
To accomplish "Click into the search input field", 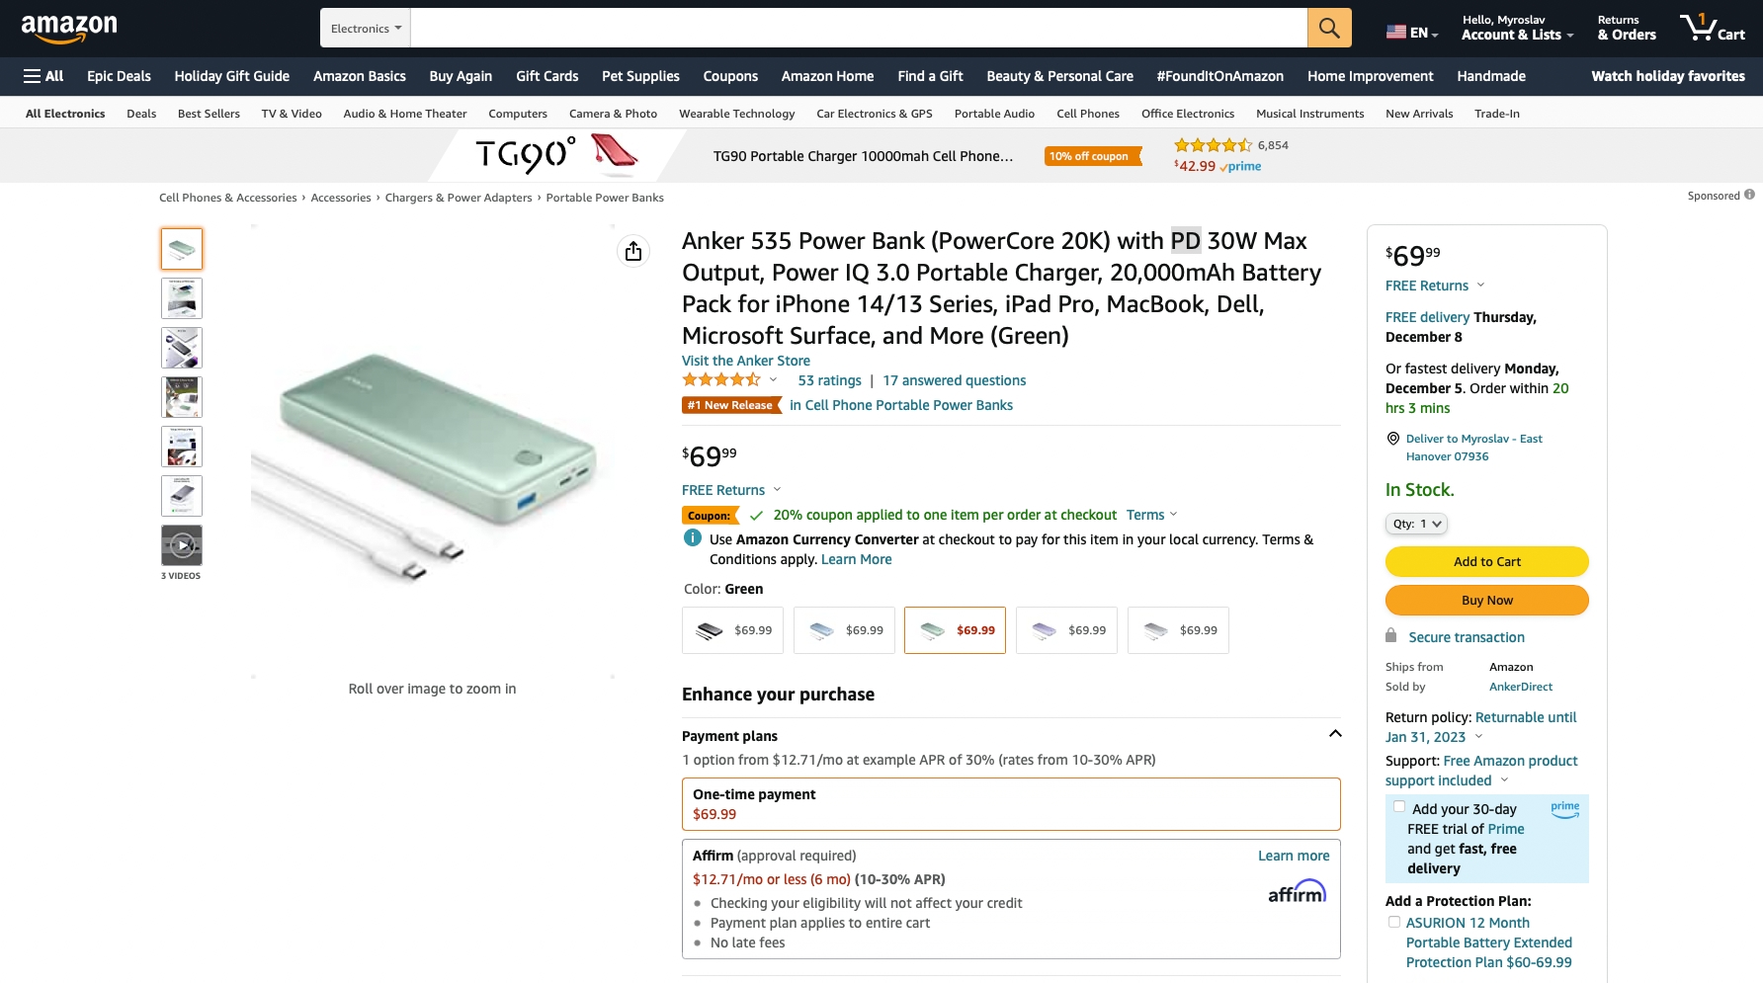I will (858, 28).
